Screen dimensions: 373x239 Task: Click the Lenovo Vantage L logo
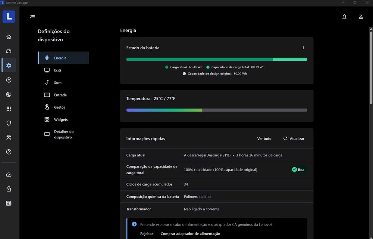click(9, 17)
